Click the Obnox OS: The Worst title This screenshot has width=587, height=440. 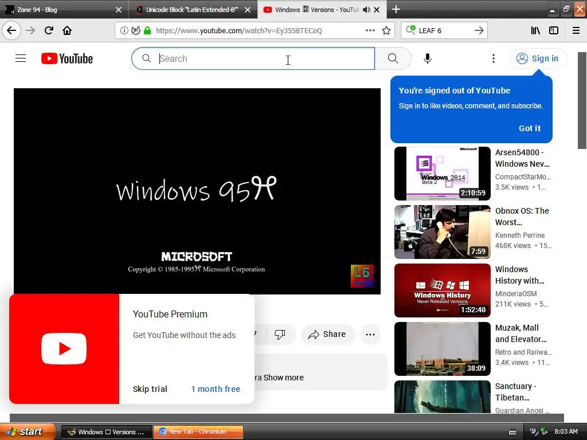tap(522, 216)
